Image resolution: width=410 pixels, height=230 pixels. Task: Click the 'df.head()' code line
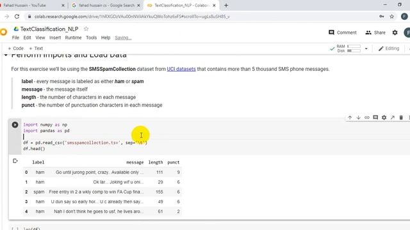pyautogui.click(x=34, y=149)
